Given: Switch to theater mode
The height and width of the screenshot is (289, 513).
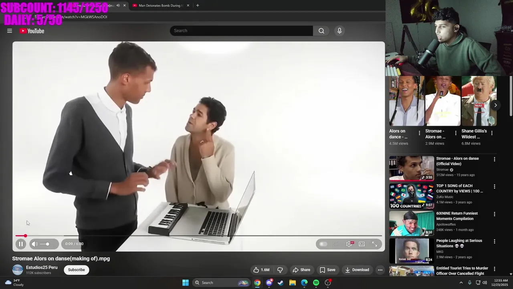Looking at the screenshot, I should click(x=362, y=244).
